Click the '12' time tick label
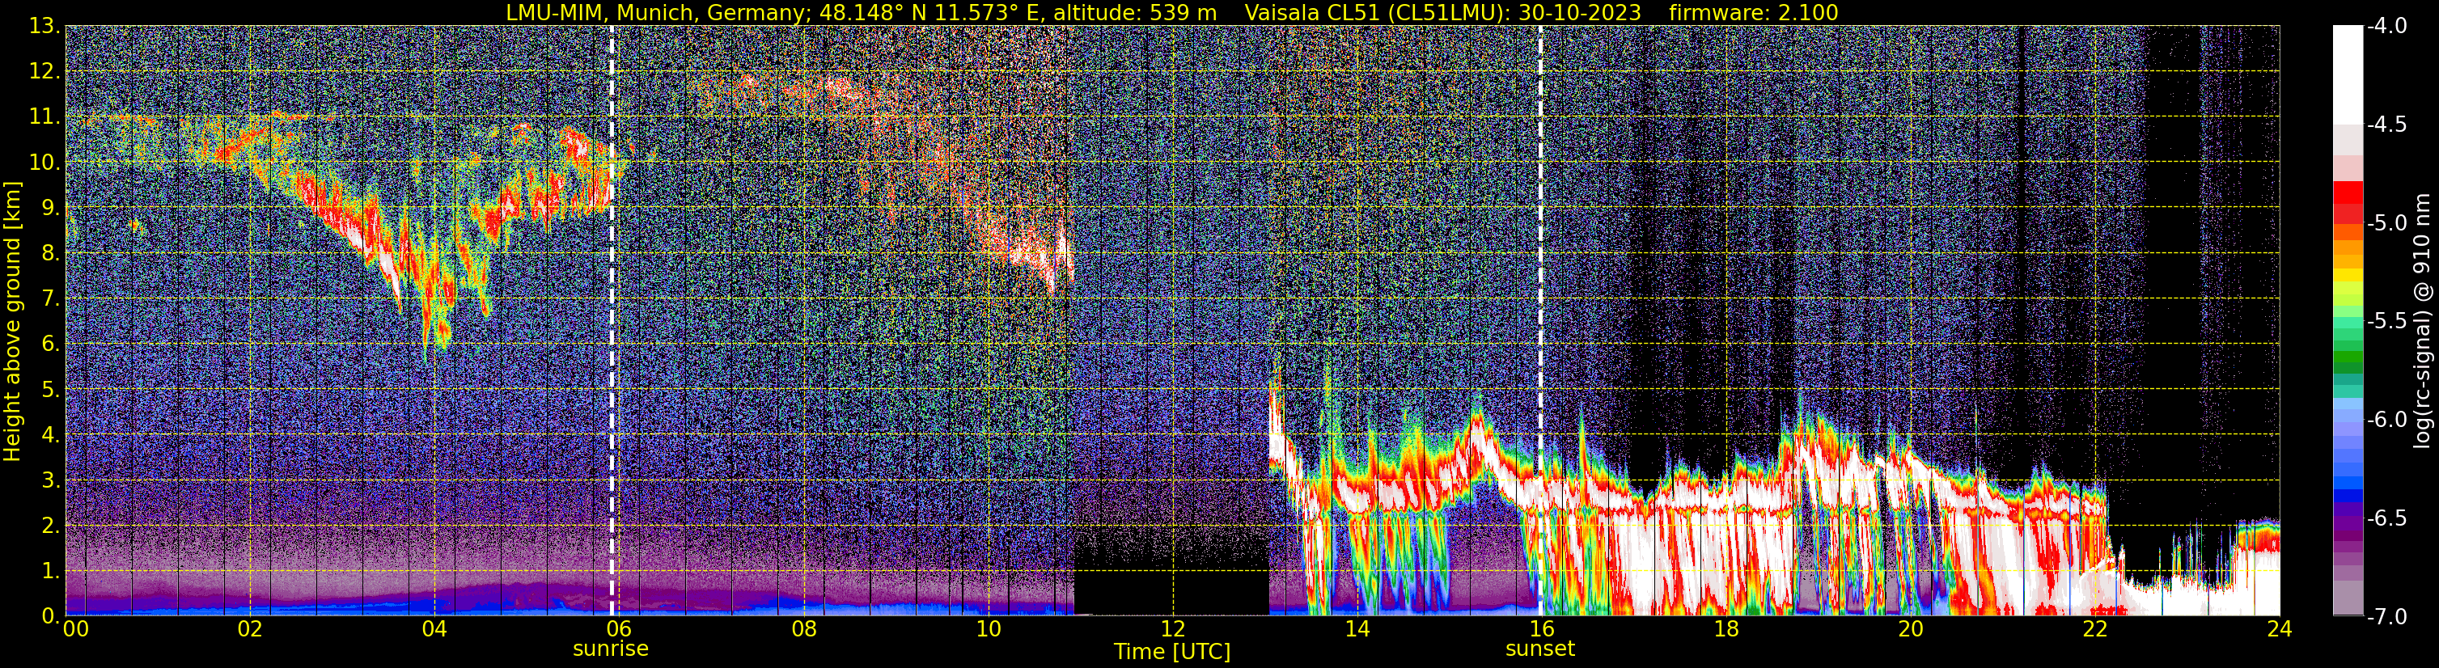This screenshot has width=2439, height=668. pos(1173,629)
